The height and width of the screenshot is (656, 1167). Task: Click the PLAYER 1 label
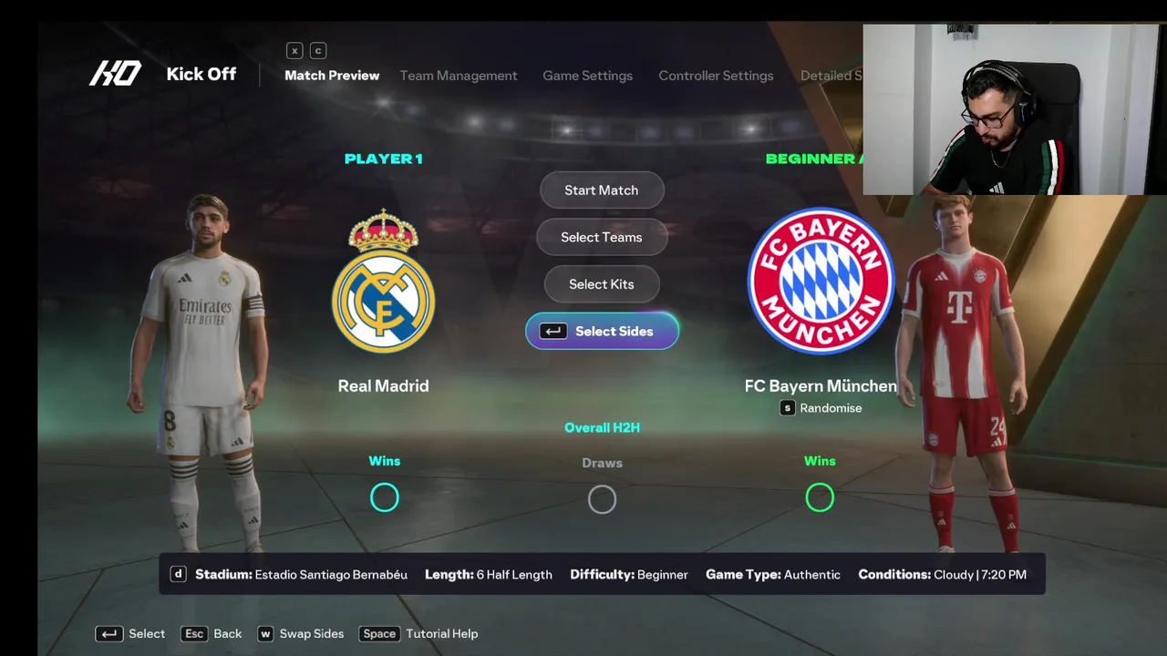click(x=383, y=159)
